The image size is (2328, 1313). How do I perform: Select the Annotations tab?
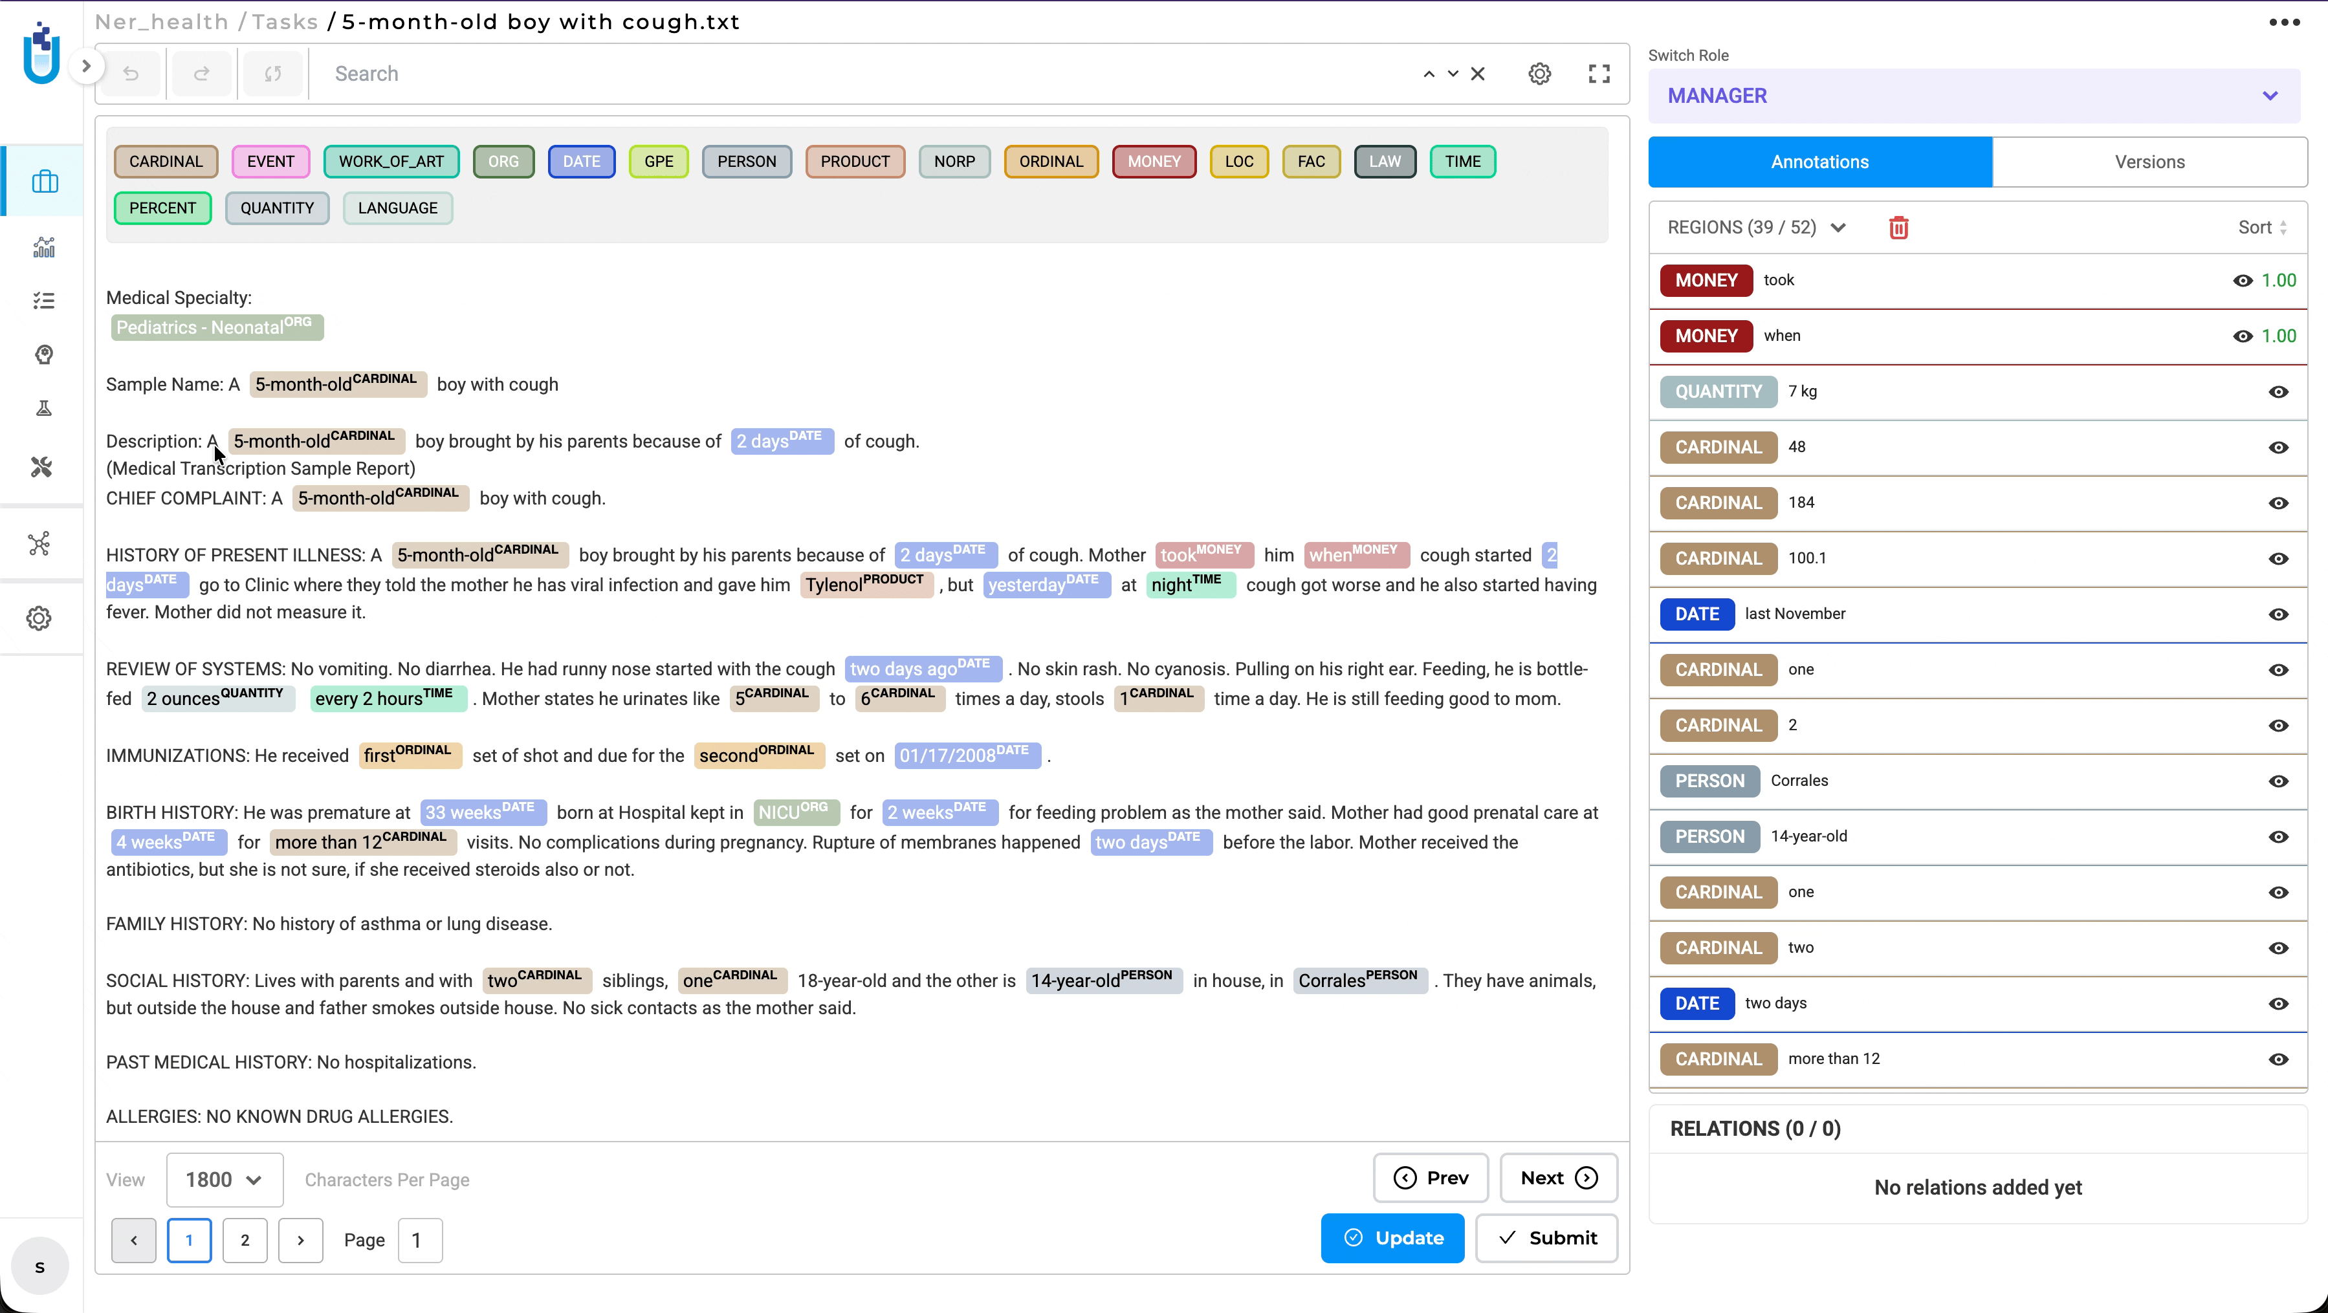click(1819, 162)
